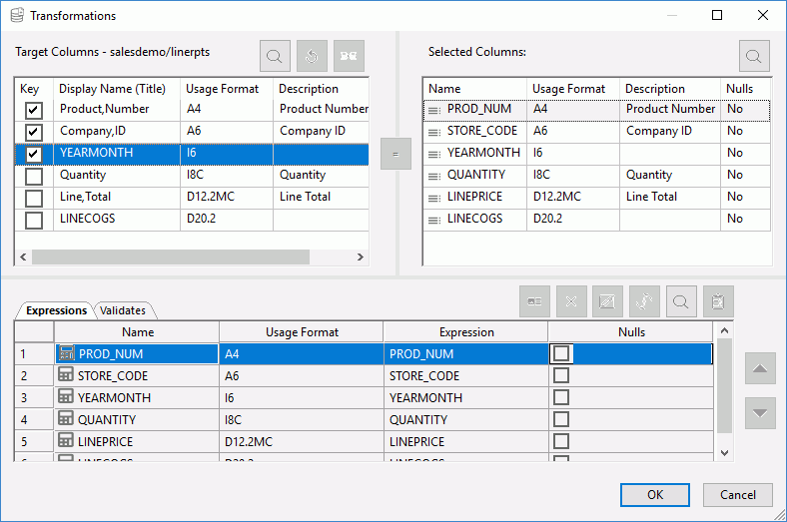
Task: Click the automap icon beside the reset icon
Action: coord(349,56)
